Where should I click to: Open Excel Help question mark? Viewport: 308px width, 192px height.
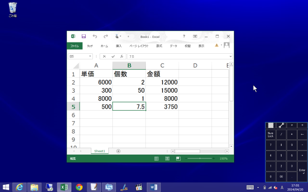click(184, 36)
